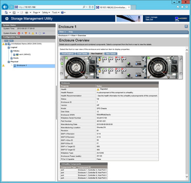191x183 pixels.
Task: Switch to the Front Tabular tab
Action: point(82,54)
